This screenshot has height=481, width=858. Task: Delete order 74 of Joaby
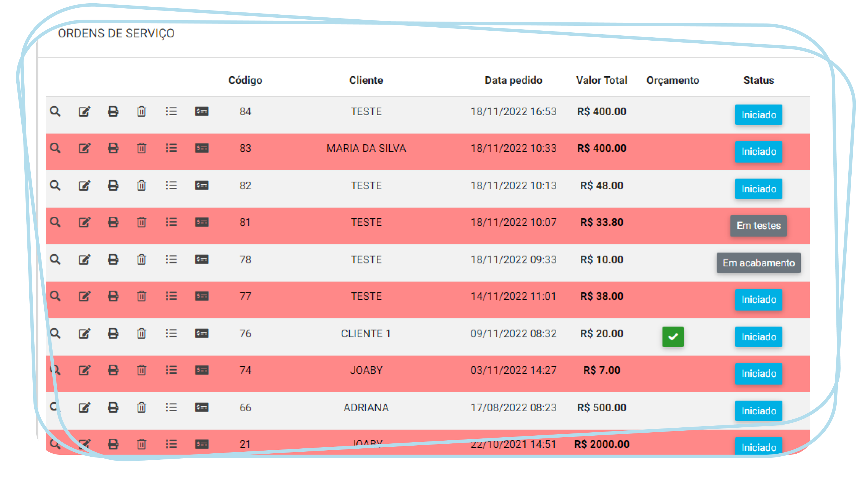141,370
